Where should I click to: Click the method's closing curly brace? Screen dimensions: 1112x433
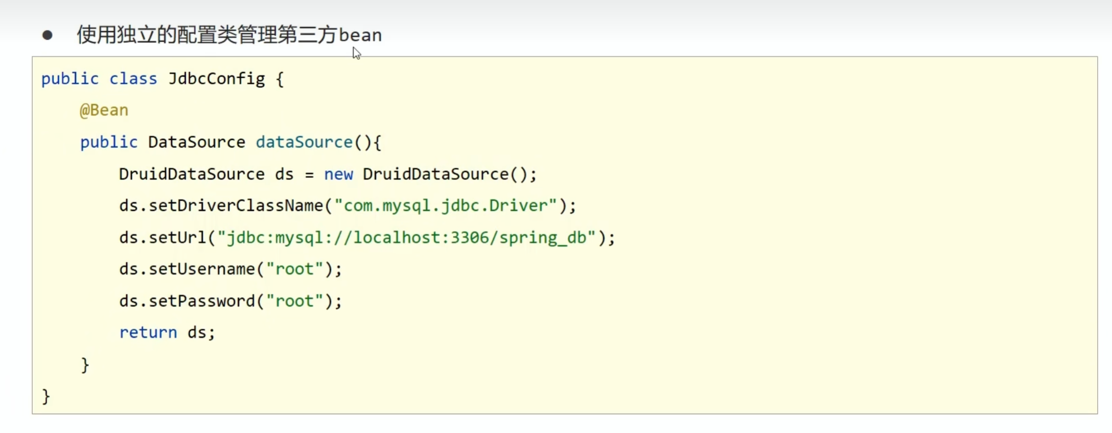coord(85,365)
